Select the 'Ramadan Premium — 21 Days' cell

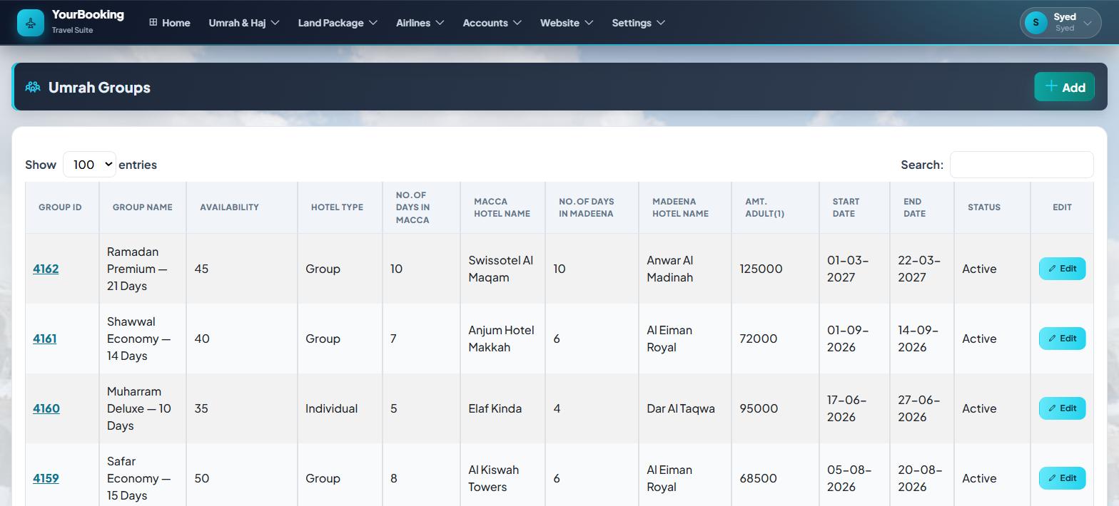pyautogui.click(x=143, y=269)
